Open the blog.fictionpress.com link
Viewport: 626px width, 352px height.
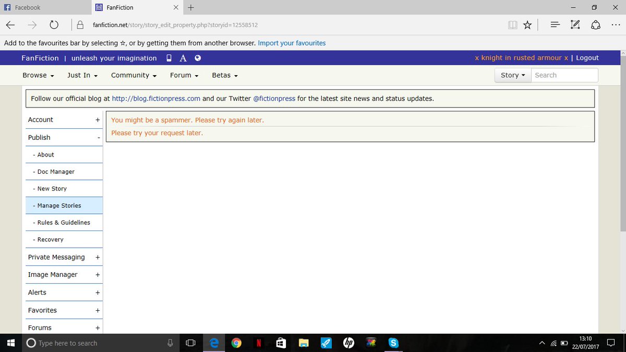(156, 99)
